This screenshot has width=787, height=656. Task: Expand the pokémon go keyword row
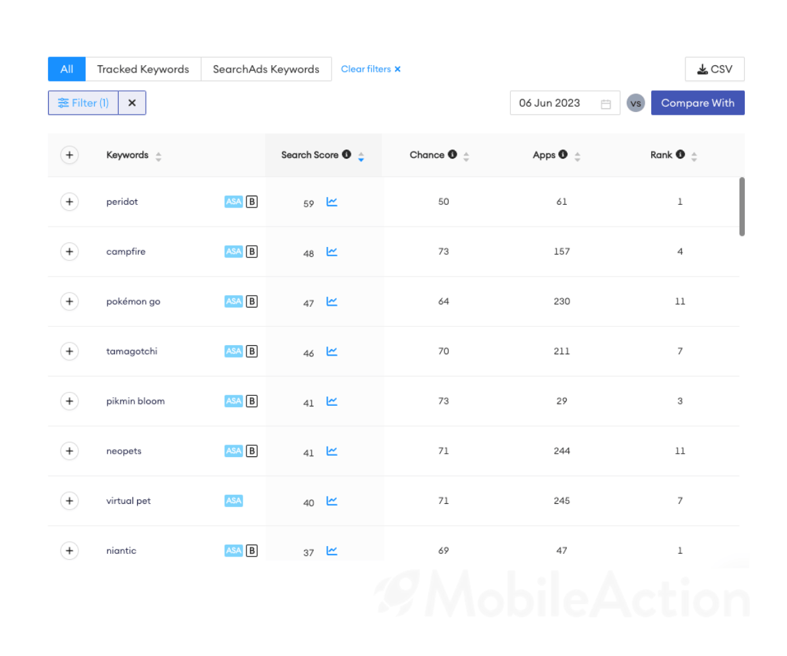click(x=69, y=302)
